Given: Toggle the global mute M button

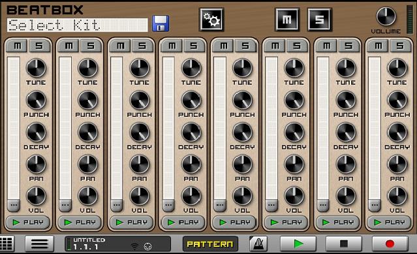Looking at the screenshot, I should [287, 20].
